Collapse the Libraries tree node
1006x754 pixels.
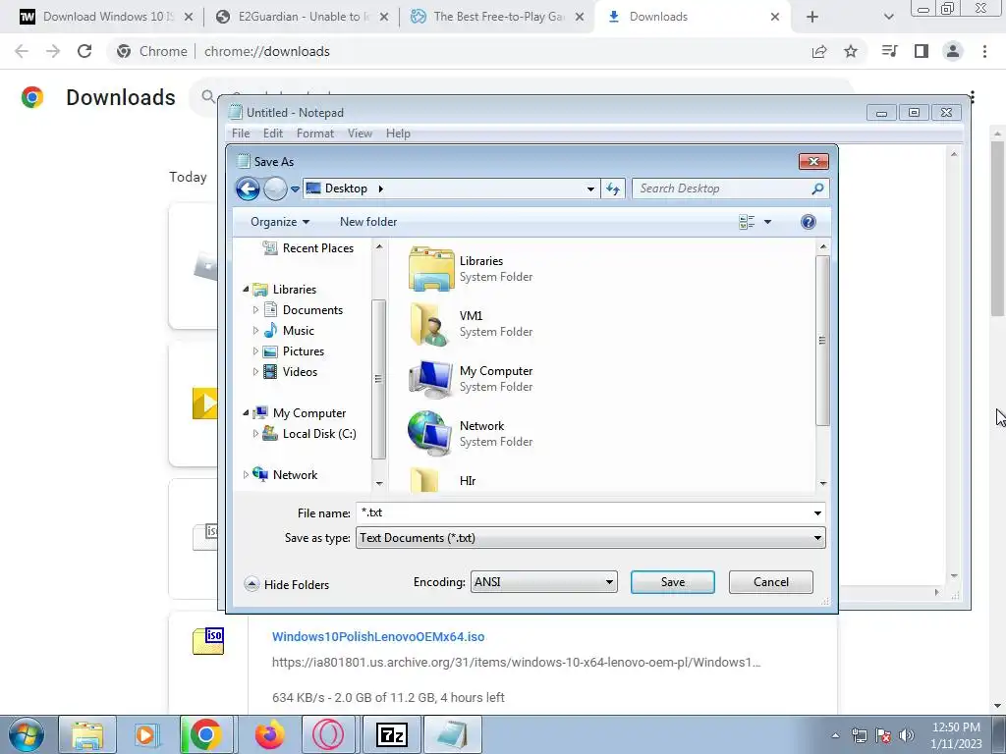click(x=246, y=290)
